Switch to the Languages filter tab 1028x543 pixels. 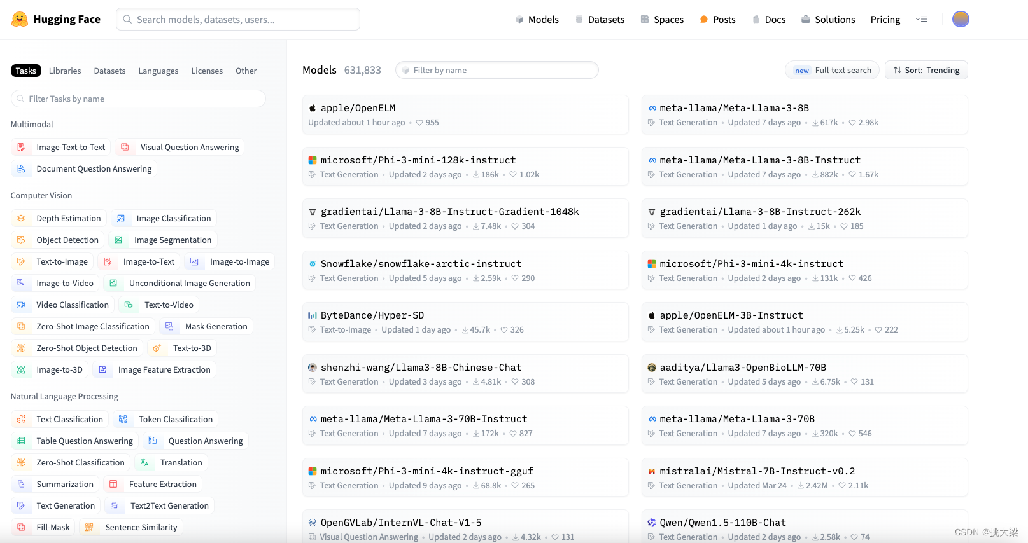click(158, 71)
